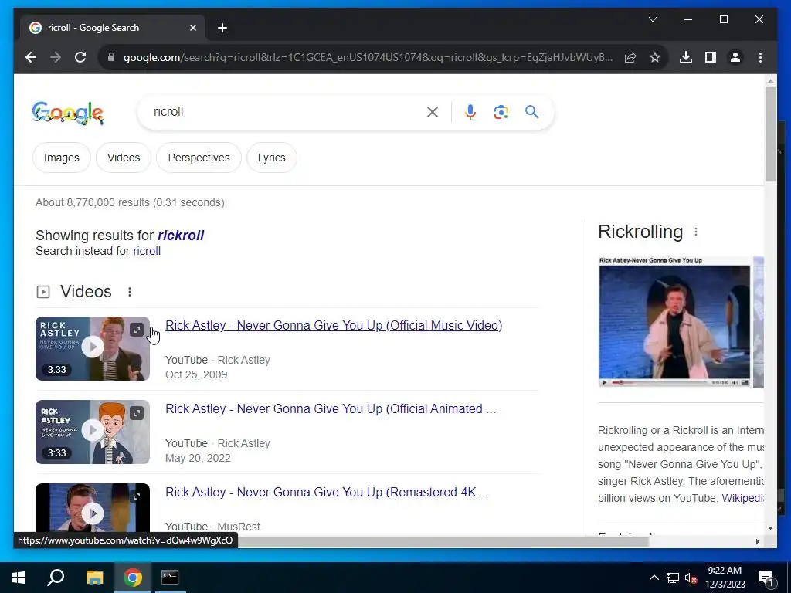Open a new tab with the plus button
791x593 pixels.
pos(222,28)
